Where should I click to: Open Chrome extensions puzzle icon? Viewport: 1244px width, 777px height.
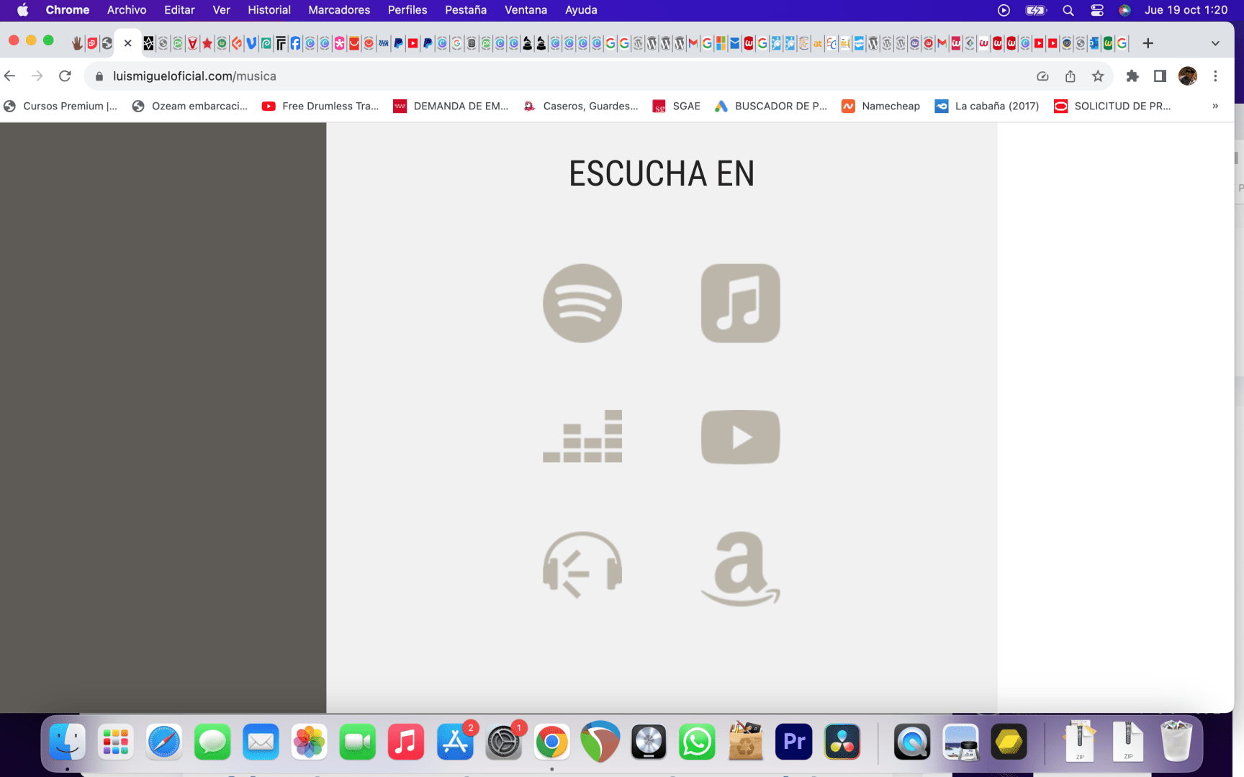click(1132, 76)
